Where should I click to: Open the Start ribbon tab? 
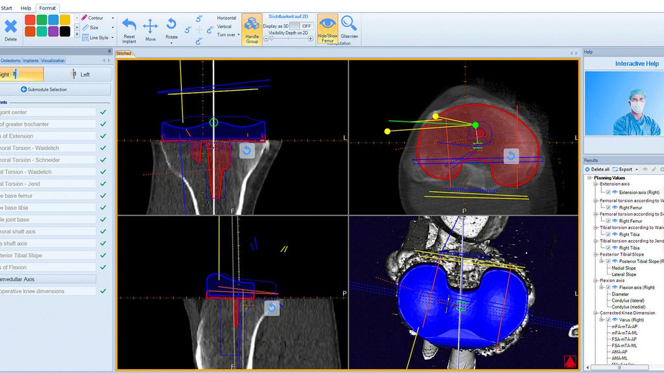coord(6,8)
